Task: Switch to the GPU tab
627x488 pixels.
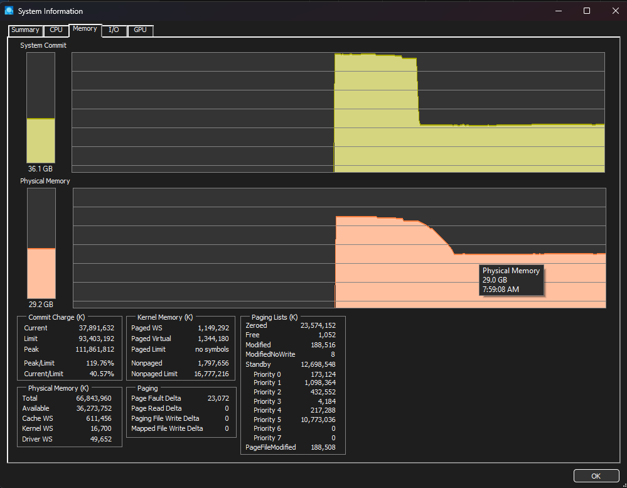Action: (x=140, y=30)
